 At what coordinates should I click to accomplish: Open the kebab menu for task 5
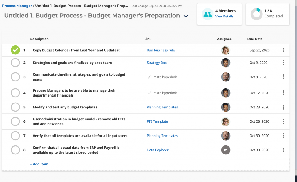pyautogui.click(x=283, y=107)
